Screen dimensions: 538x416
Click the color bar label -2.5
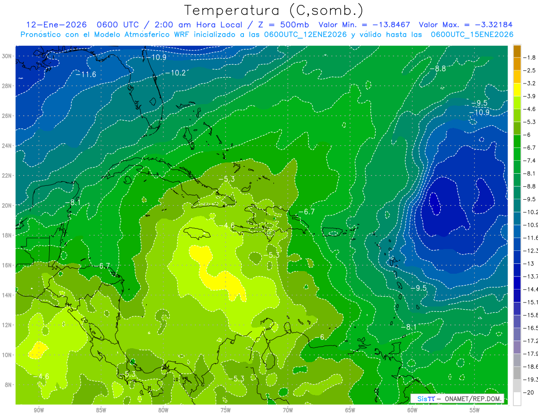530,70
